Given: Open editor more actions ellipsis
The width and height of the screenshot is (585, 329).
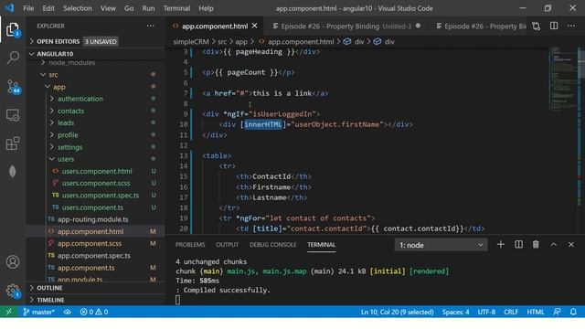Looking at the screenshot, I should click(571, 26).
